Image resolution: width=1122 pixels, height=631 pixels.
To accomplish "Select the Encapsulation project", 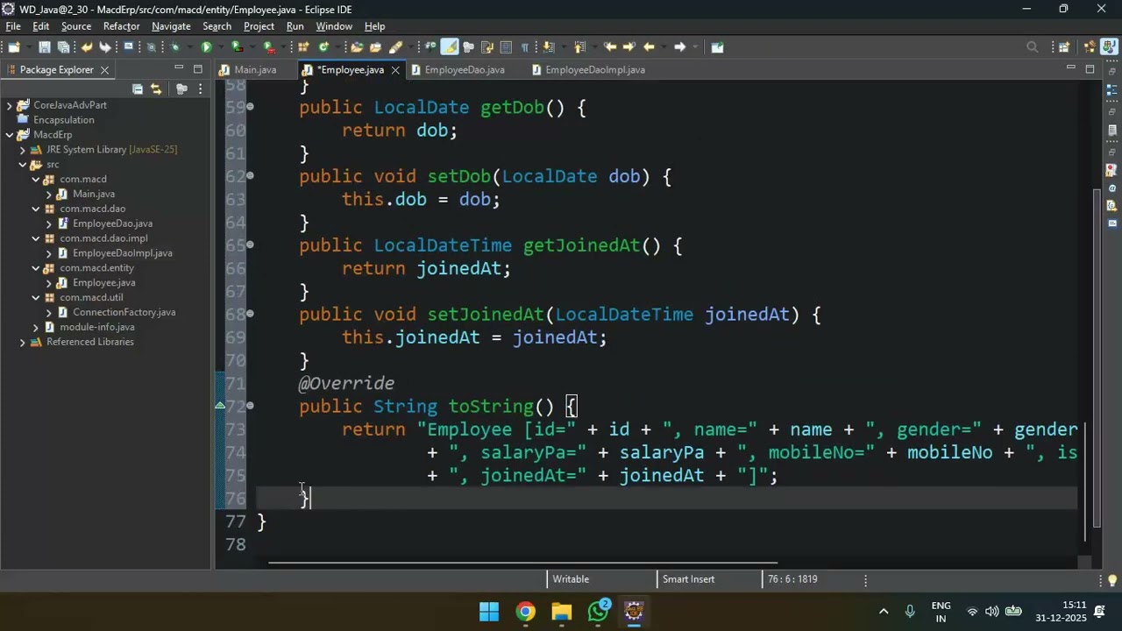I will (63, 120).
